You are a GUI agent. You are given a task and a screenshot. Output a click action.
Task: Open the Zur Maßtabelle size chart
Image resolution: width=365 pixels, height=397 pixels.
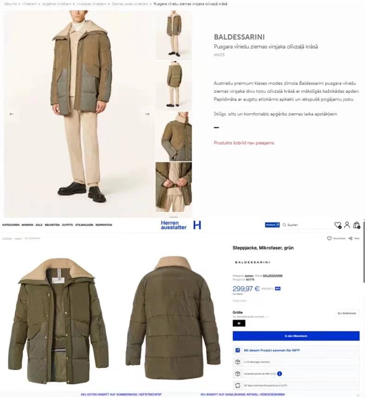(x=347, y=314)
